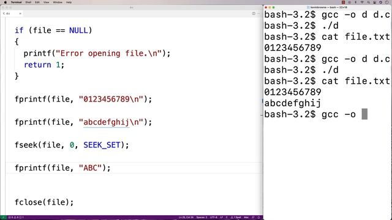
Task: Minimize the terminal window
Action: 269,7
